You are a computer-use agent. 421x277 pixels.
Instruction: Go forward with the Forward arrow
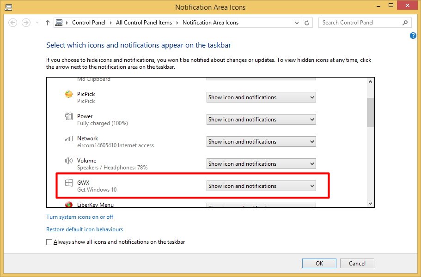click(26, 23)
